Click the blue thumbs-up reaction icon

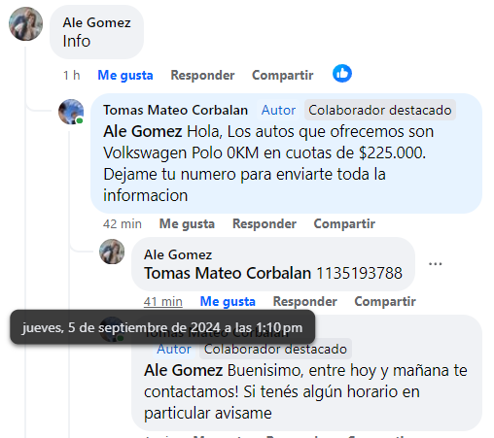click(342, 74)
